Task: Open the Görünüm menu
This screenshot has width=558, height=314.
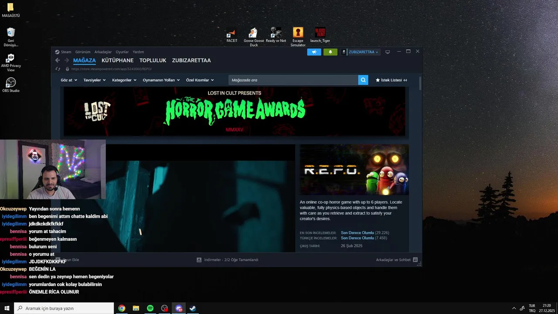Action: (x=83, y=52)
